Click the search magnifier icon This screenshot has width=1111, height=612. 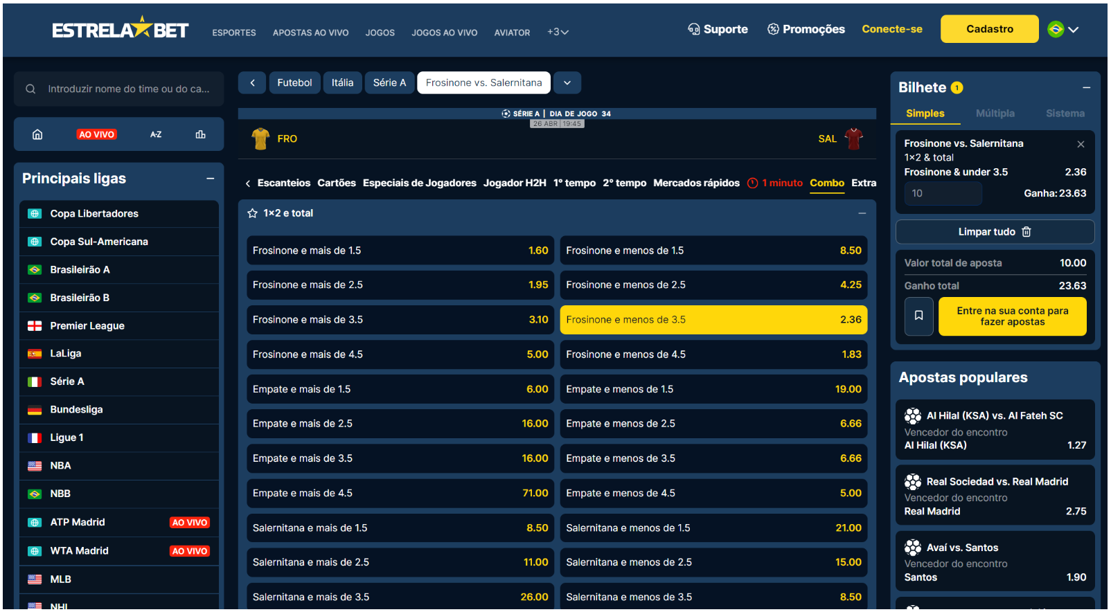point(30,89)
